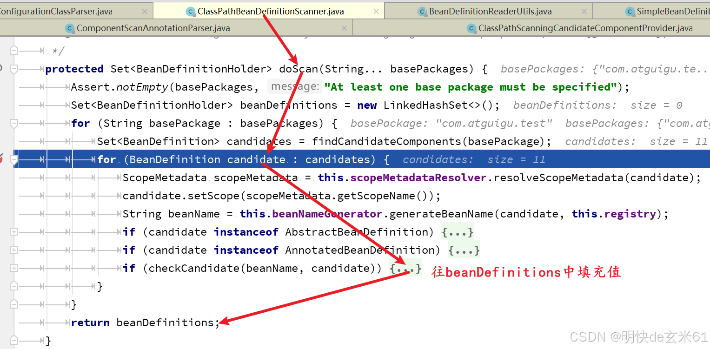
Task: Click the protected keyword
Action: point(74,69)
